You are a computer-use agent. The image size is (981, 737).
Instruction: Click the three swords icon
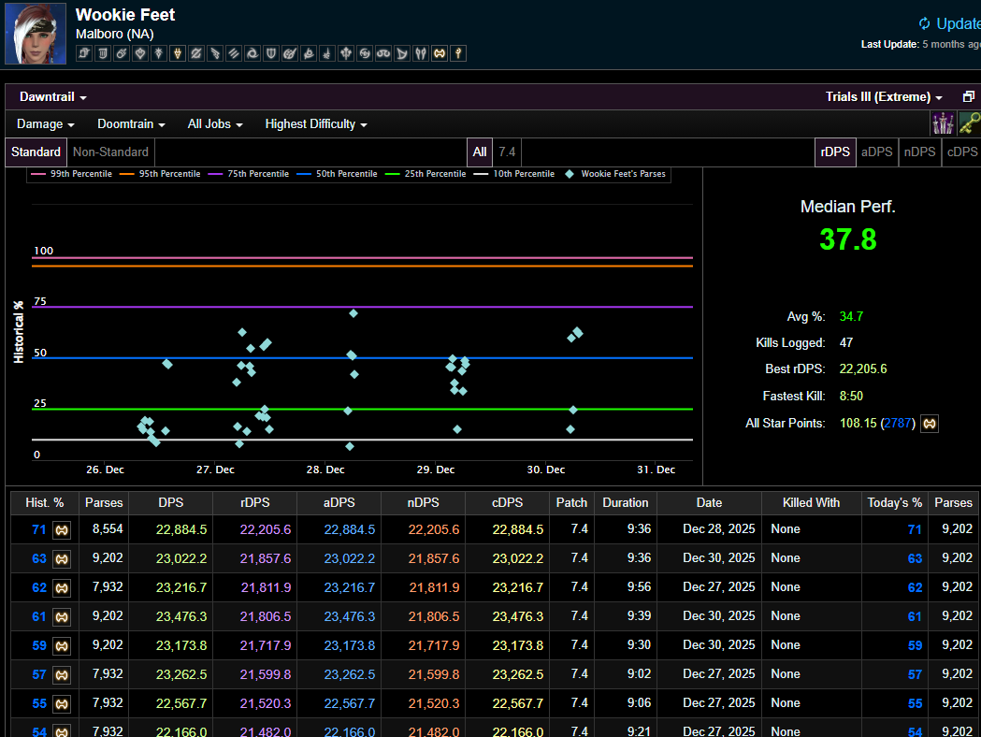(x=942, y=123)
